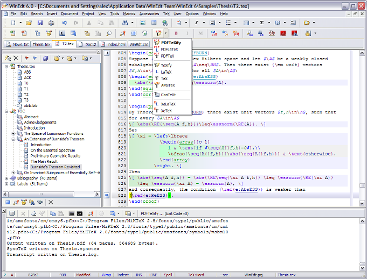Click the binoculars Find icon
Viewport: 367px width, 279px height.
126,23
